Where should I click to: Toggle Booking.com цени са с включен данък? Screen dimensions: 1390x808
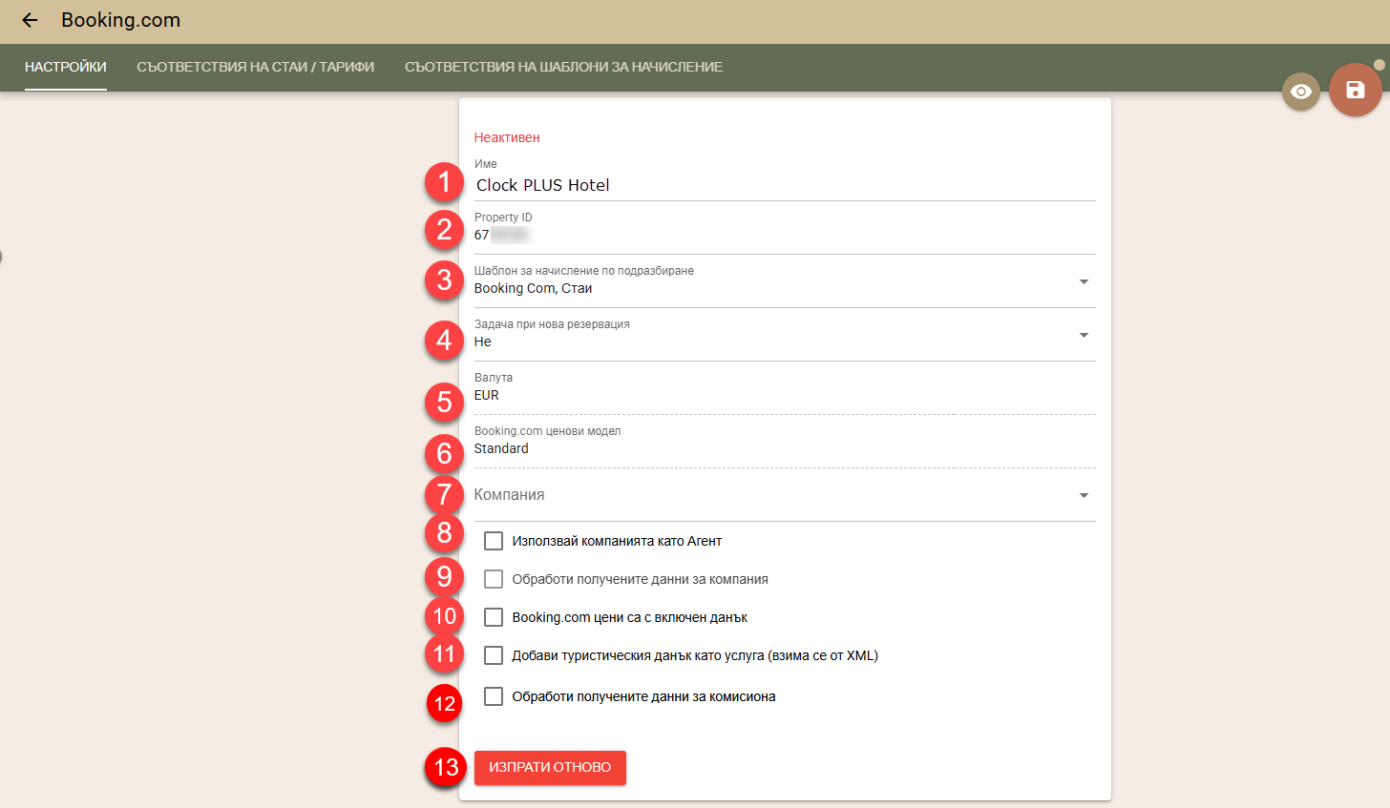[x=494, y=617]
